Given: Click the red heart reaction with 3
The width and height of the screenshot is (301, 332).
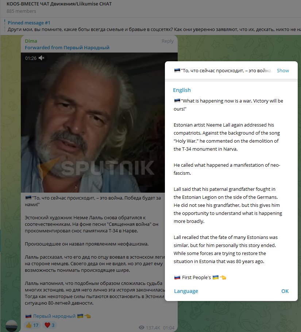Looking at the screenshot, I should (49, 325).
